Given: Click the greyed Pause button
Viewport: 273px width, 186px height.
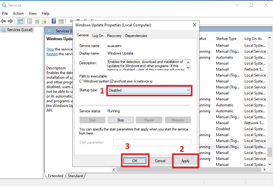Looking at the screenshot, I should (149, 120).
